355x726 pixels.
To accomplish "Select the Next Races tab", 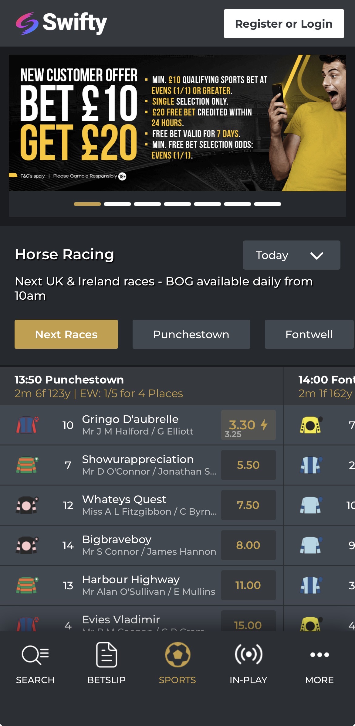I will 66,334.
